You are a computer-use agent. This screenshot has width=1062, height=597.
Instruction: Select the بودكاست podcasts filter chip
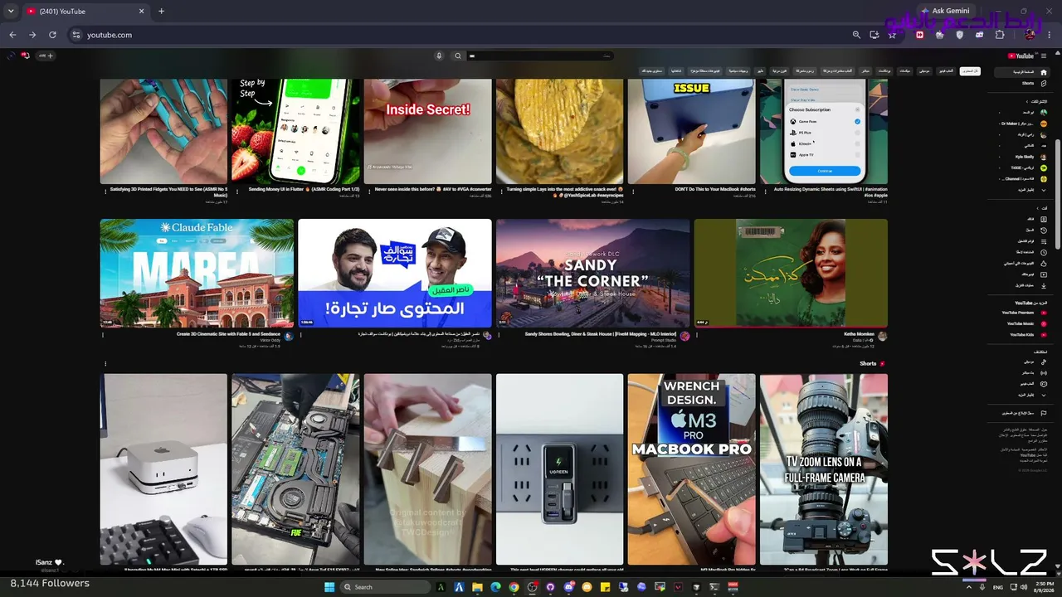[884, 71]
